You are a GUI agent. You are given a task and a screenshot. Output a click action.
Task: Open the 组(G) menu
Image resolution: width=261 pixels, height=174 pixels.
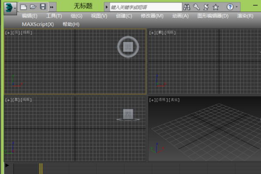click(77, 16)
